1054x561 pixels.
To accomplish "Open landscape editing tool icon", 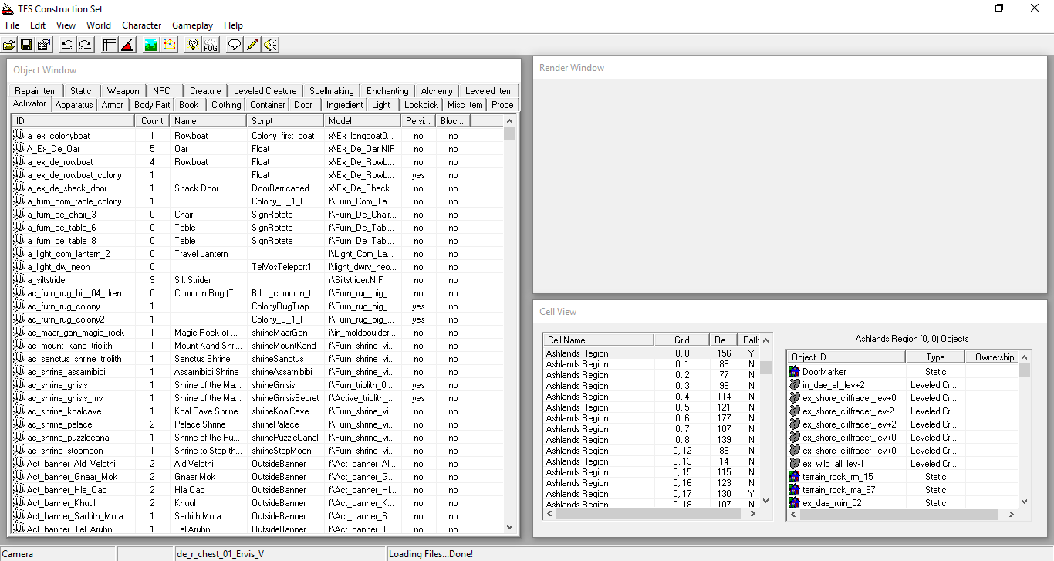I will click(x=151, y=45).
